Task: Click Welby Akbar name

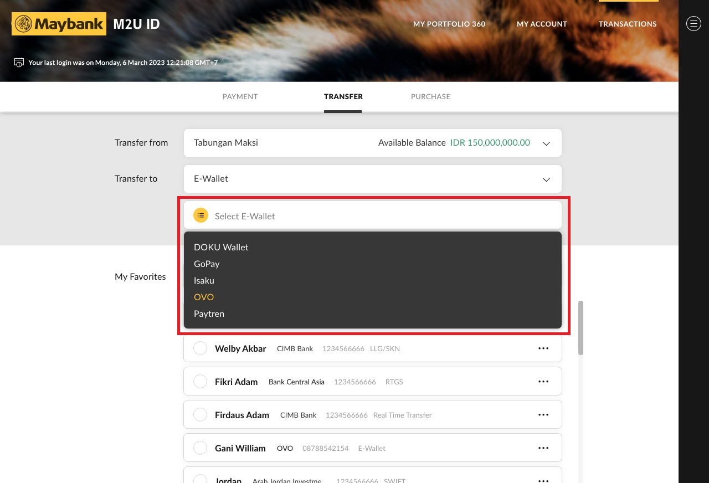Action: coord(240,348)
